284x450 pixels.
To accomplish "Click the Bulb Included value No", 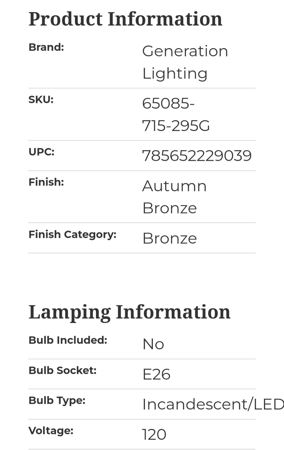I will (153, 344).
